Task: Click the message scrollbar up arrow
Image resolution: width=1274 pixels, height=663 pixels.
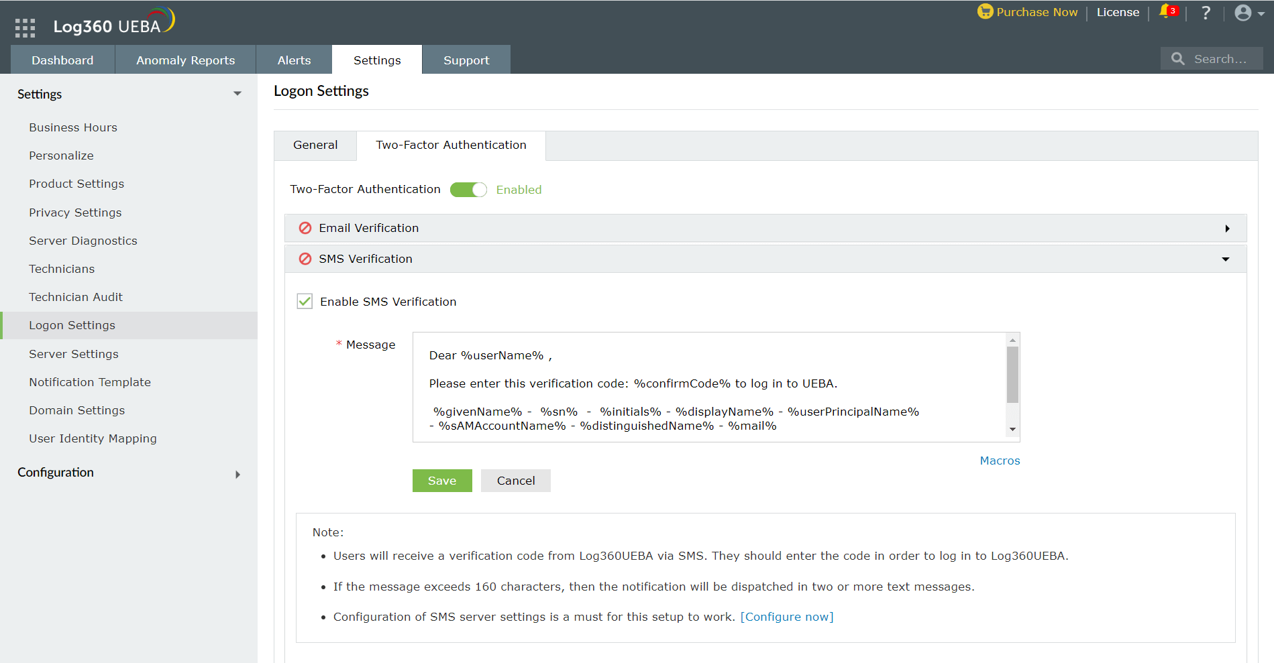Action: pos(1013,341)
